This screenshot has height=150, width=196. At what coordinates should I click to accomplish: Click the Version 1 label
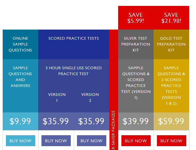[57, 97]
